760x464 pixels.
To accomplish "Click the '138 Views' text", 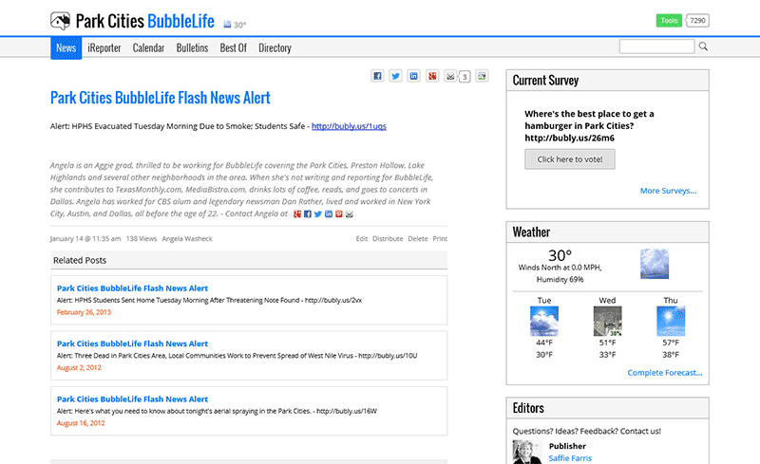I will pyautogui.click(x=142, y=239).
